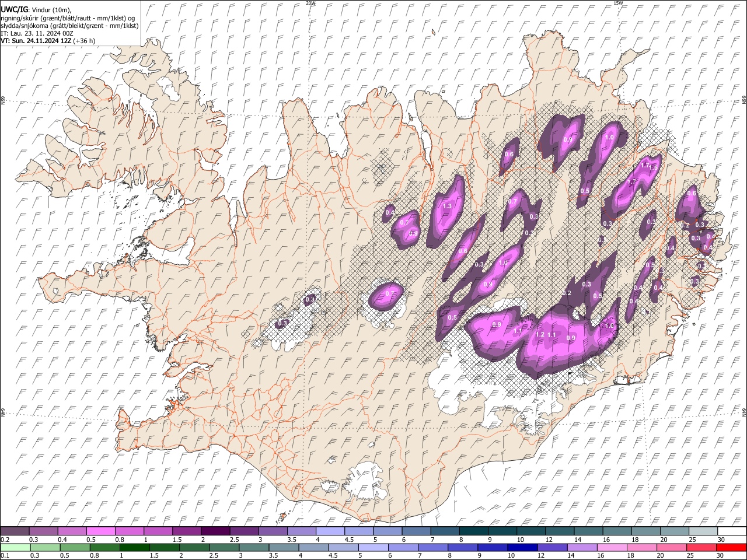The width and height of the screenshot is (747, 560).
Task: Click the '1.2' precipitation value on the map
Action: point(540,335)
